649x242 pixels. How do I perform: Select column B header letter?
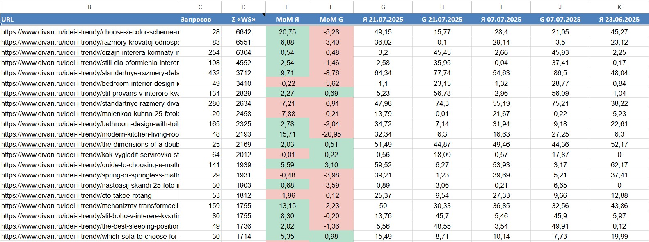tap(89, 7)
